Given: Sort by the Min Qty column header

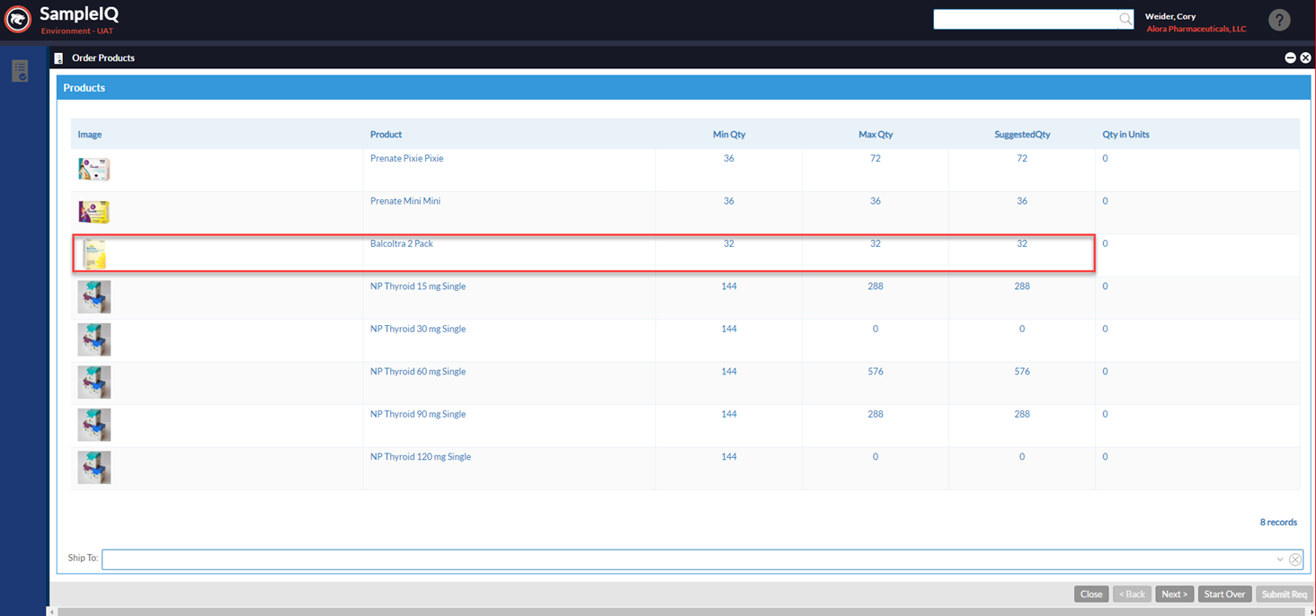Looking at the screenshot, I should 729,135.
